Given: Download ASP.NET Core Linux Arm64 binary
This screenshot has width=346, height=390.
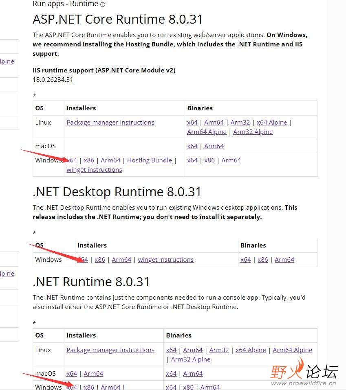Looking at the screenshot, I should (214, 123).
